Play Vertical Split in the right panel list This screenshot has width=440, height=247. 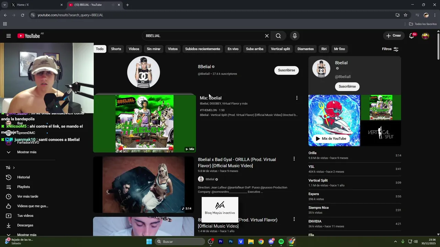pyautogui.click(x=355, y=183)
